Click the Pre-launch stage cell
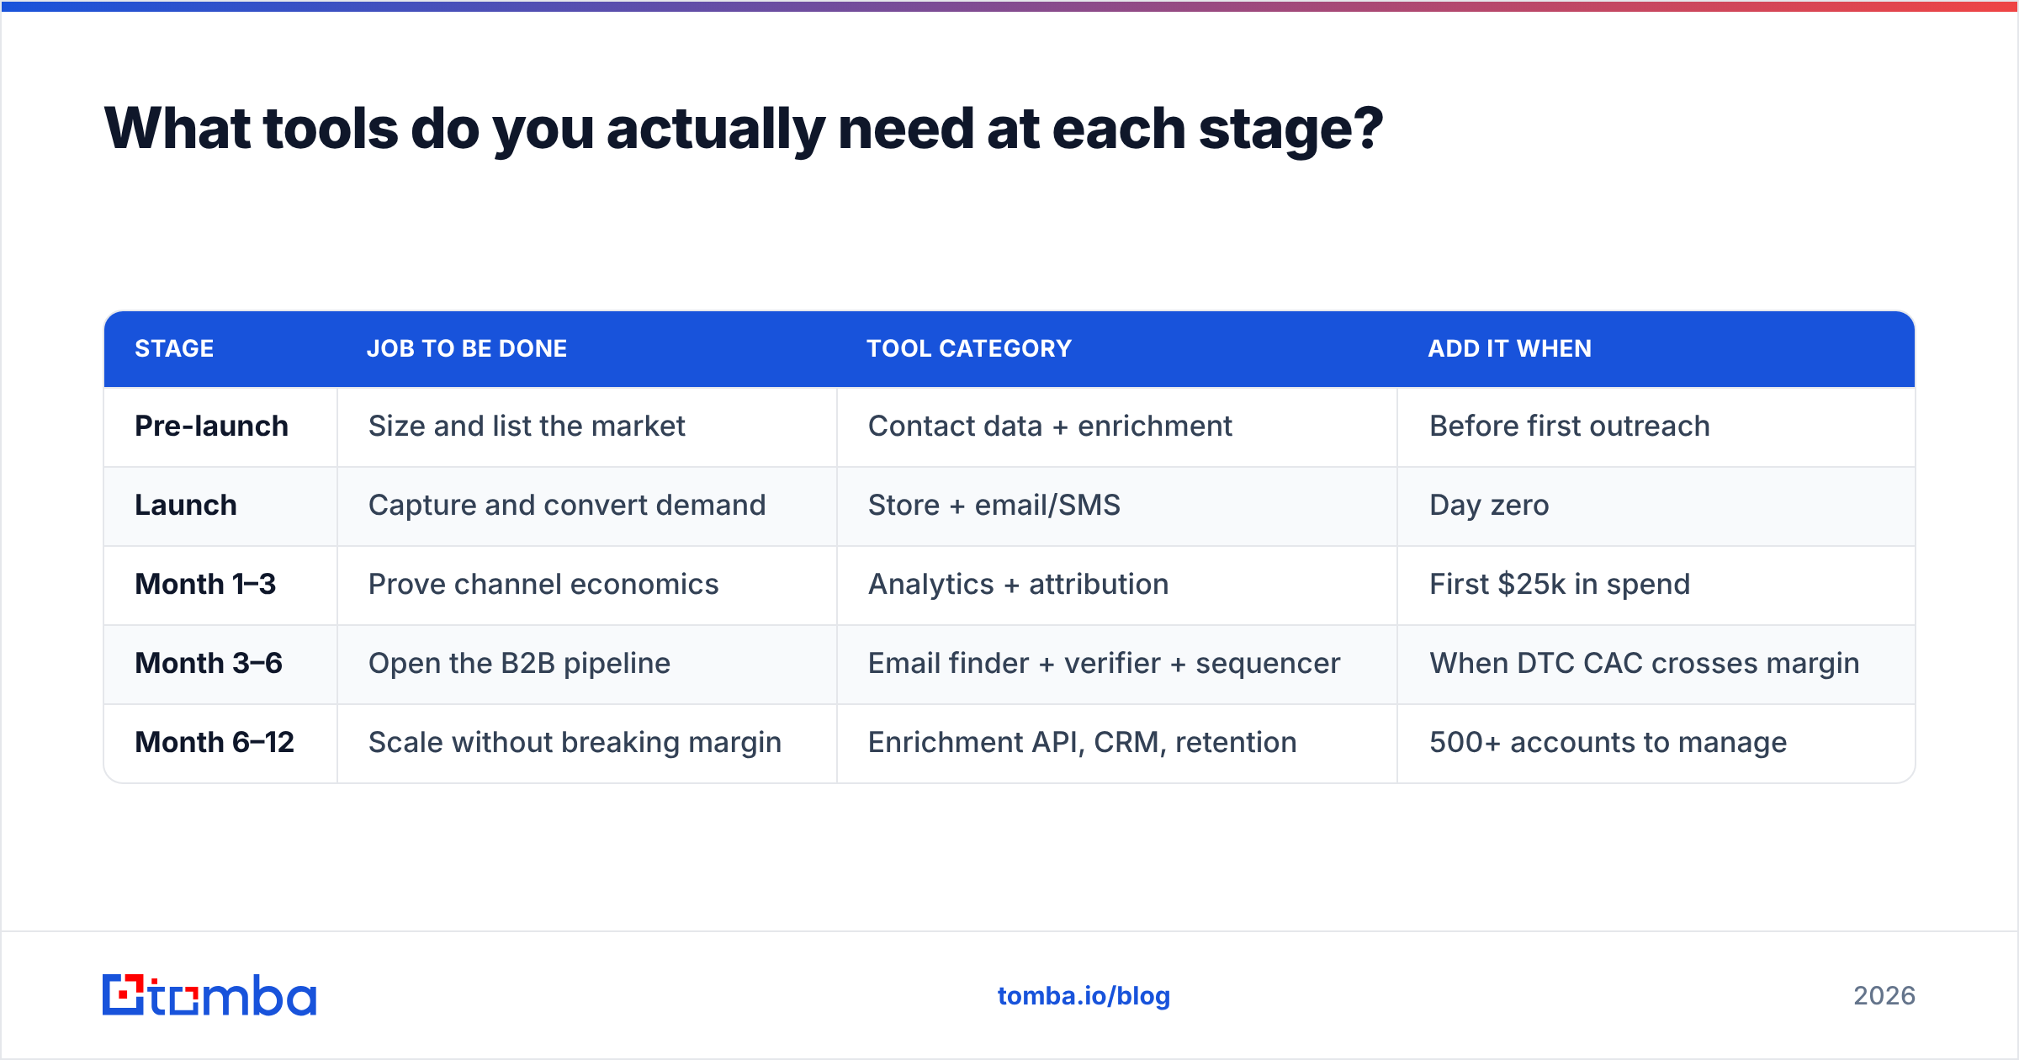2019x1060 pixels. 220,427
